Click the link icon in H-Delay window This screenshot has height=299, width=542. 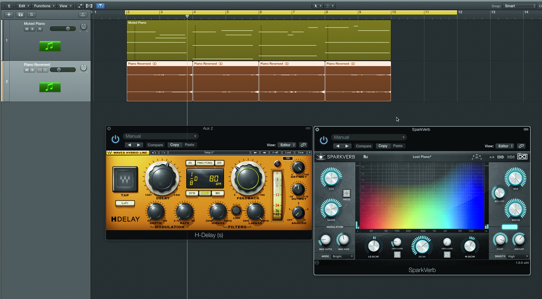(303, 145)
